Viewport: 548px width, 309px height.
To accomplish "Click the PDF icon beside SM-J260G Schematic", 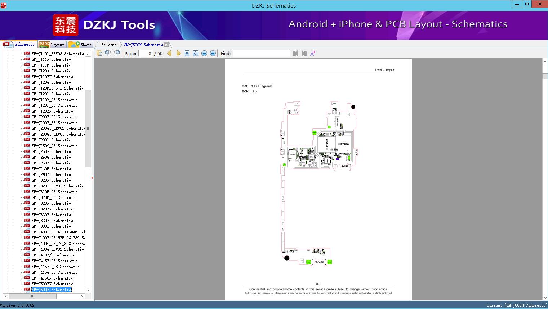I will tap(27, 157).
